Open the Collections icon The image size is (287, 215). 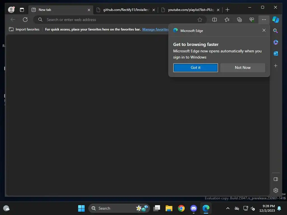pyautogui.click(x=239, y=20)
